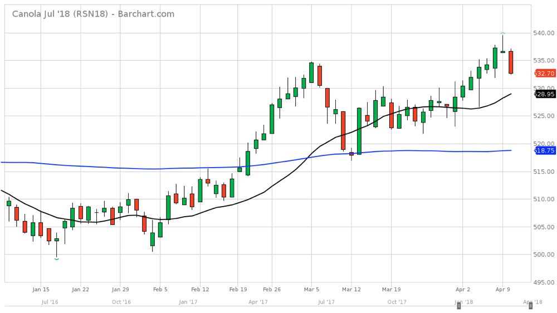Viewport: 557px width, 313px height.
Task: Click the 540.00 price axis label
Action: [x=544, y=33]
